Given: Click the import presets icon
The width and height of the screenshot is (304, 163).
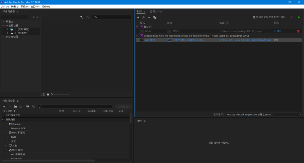Looking at the screenshot, I should 28,106.
